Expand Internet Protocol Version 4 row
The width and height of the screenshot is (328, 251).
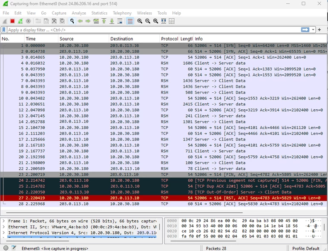pyautogui.click(x=3, y=233)
